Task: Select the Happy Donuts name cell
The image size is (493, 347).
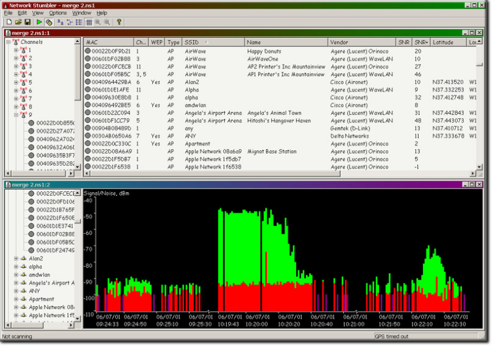Action: pos(264,51)
